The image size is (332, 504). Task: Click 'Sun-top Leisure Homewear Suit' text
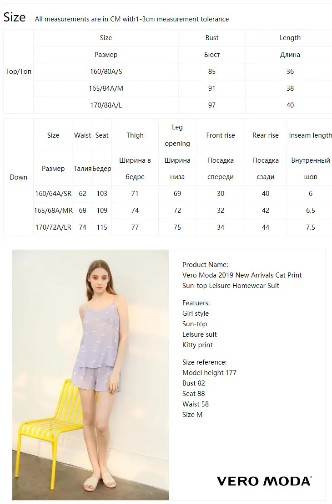coord(231,285)
